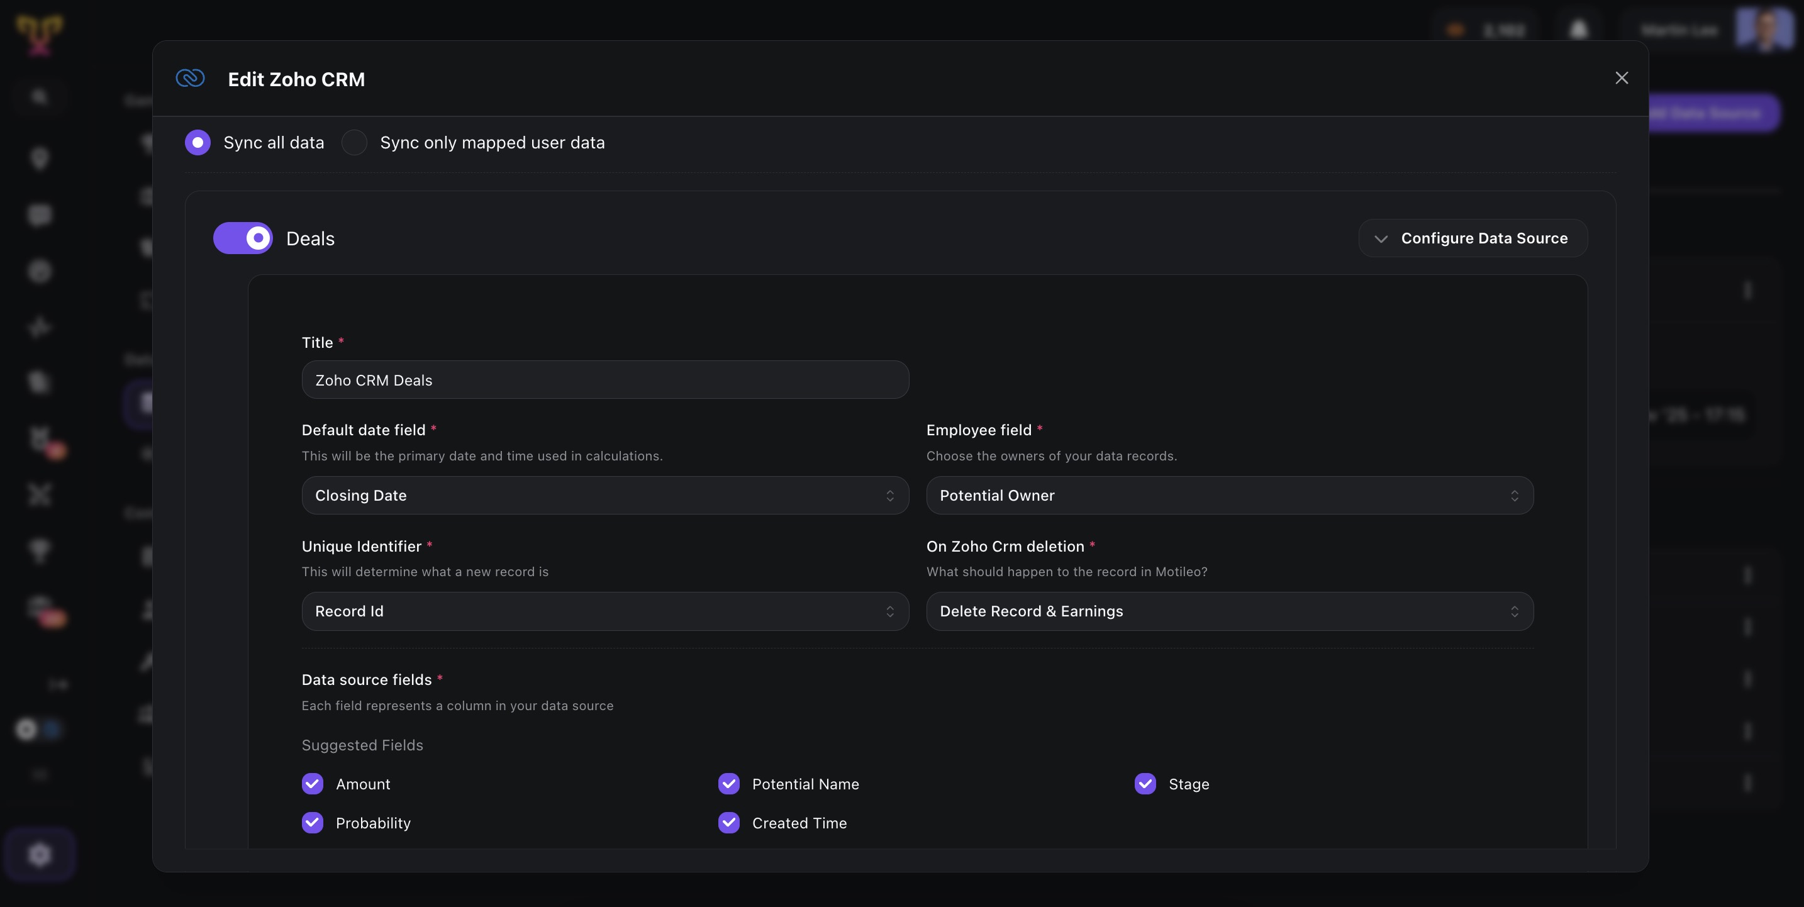Click the chat bubble sidebar icon

tap(39, 214)
